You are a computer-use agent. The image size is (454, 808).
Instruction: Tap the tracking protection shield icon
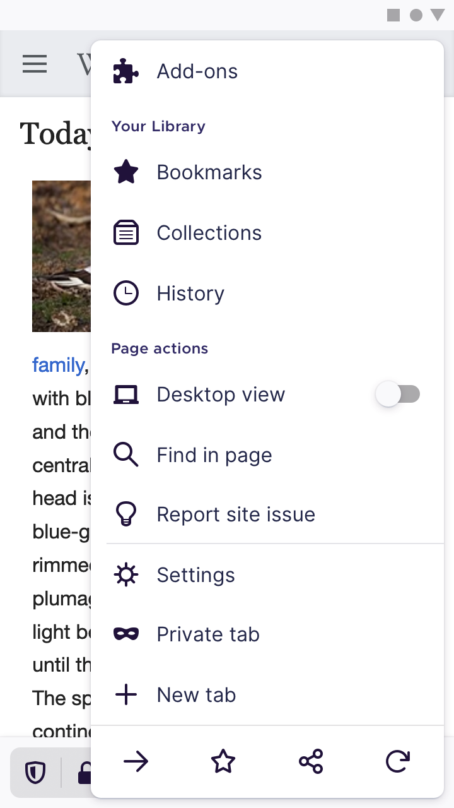coord(35,773)
